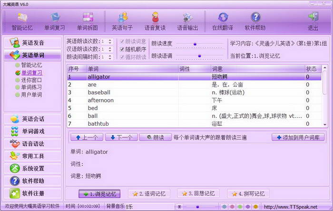This screenshot has height=211, width=333.
Task: Open the 智能记忆 toolbar tool
Action: [22, 21]
